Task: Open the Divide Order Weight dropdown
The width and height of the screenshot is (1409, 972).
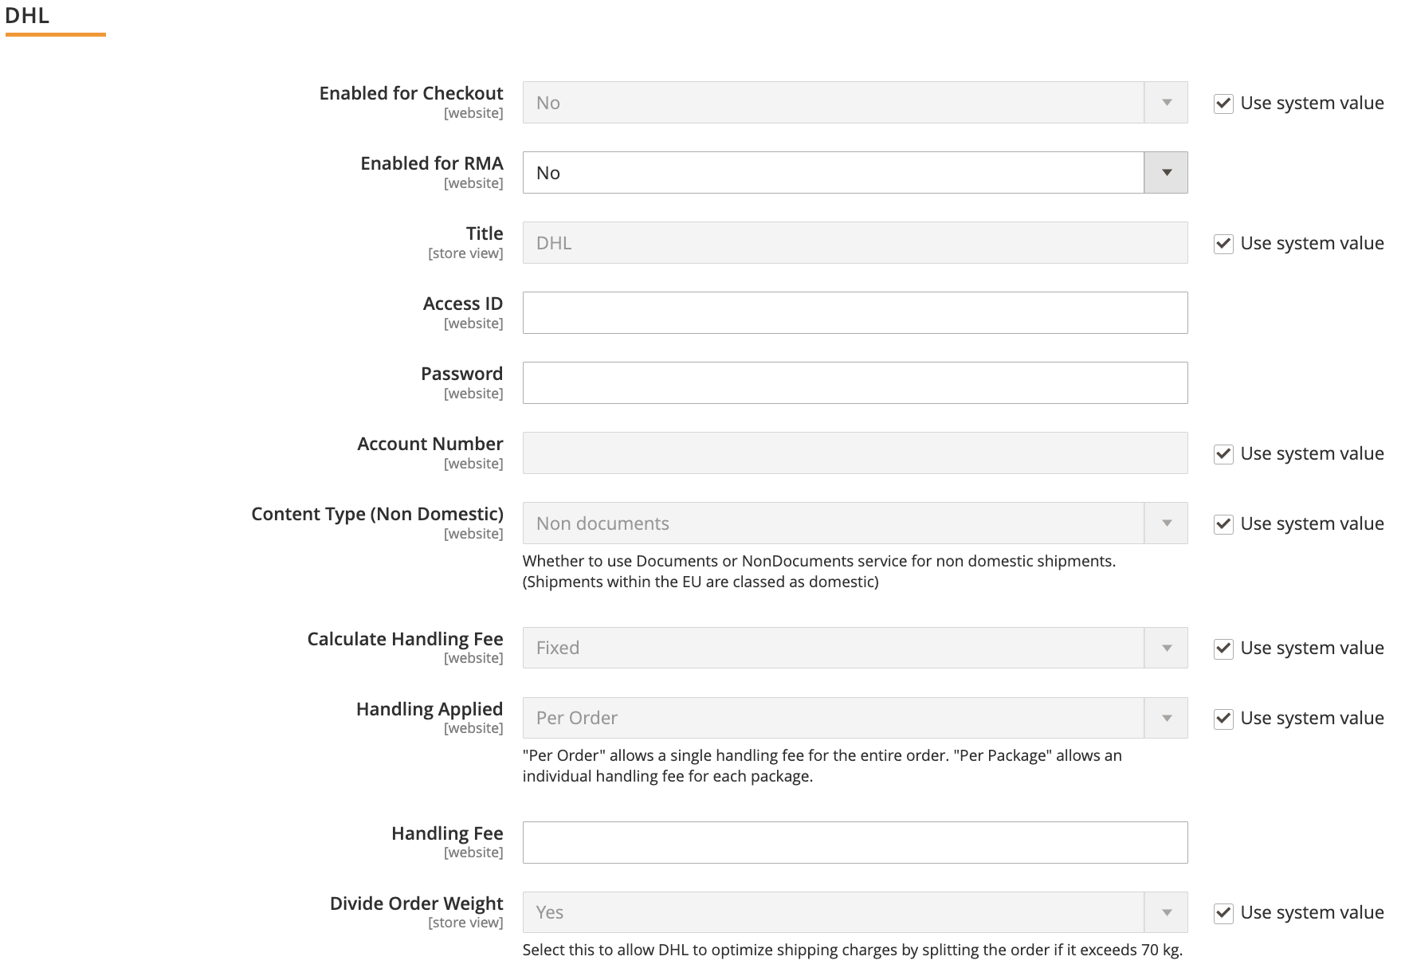Action: click(x=1165, y=911)
